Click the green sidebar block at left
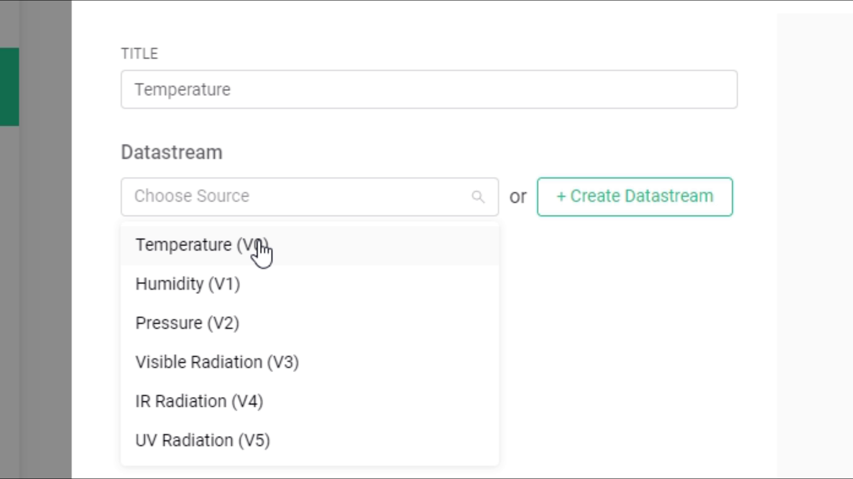The width and height of the screenshot is (853, 479). (x=9, y=86)
